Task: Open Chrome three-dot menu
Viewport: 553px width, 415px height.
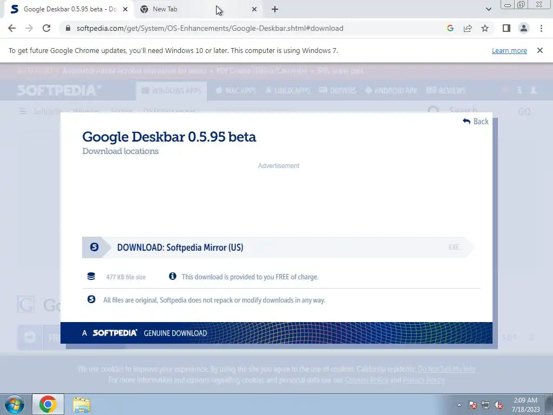Action: pos(541,28)
